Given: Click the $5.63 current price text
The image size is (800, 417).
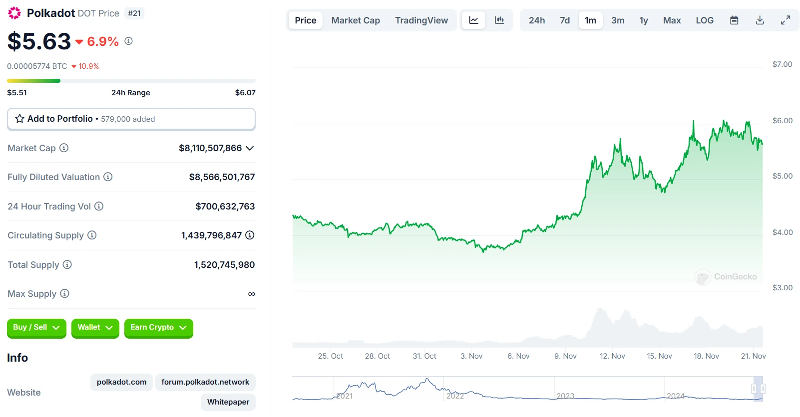Looking at the screenshot, I should point(39,41).
